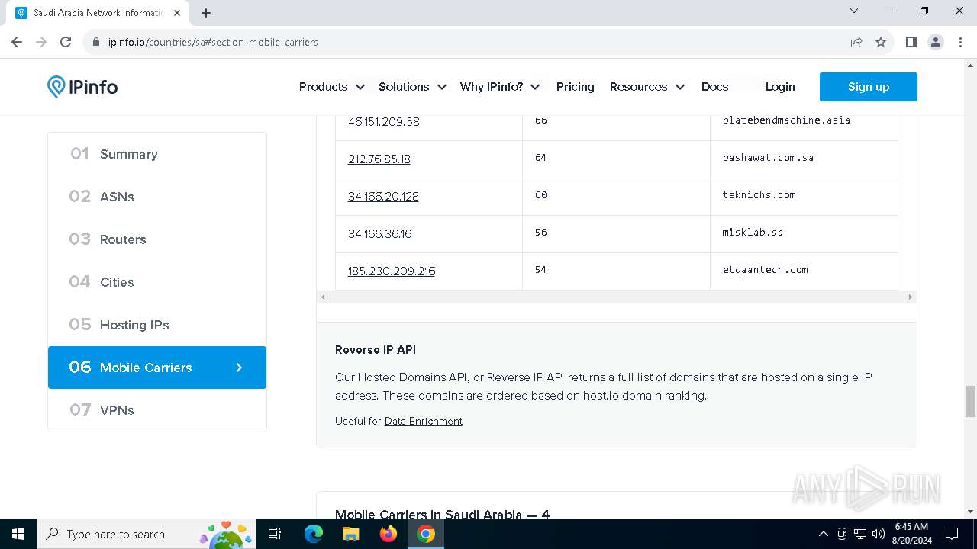Select the domain bashawat.com.sa cell
977x549 pixels.
click(x=804, y=159)
